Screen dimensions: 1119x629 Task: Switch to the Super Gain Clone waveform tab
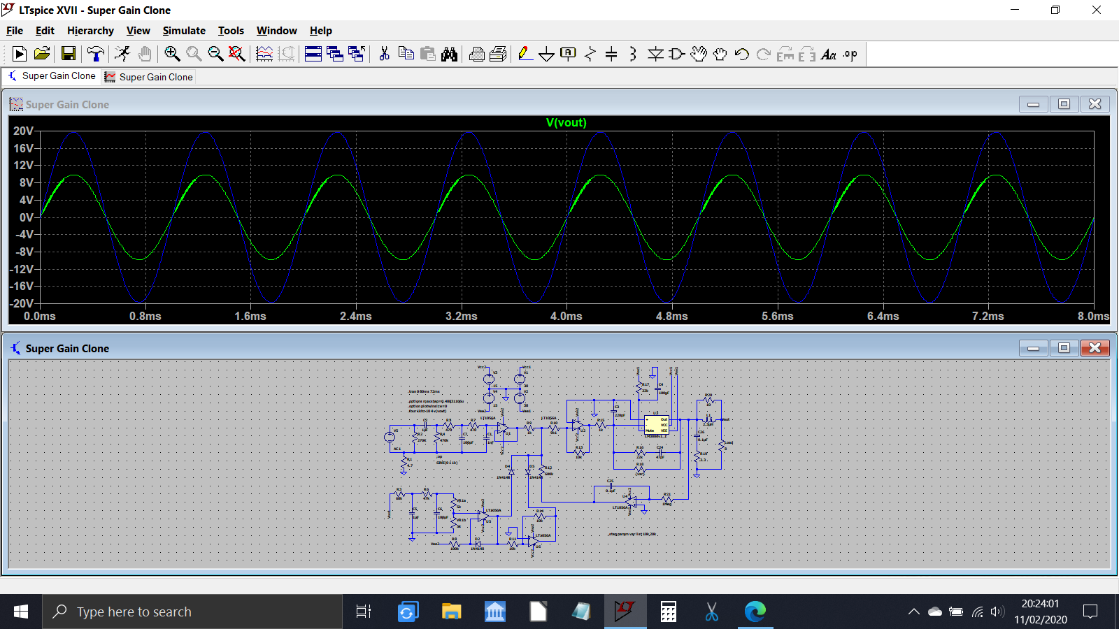pos(149,77)
